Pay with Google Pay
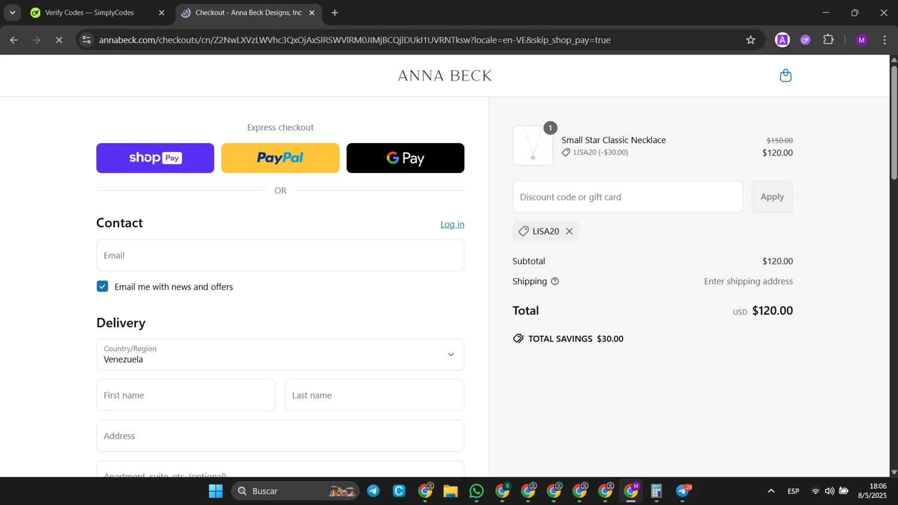 click(405, 158)
